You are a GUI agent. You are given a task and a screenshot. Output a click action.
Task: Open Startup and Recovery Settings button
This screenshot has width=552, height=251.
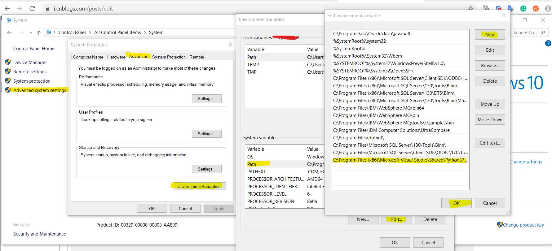click(x=206, y=169)
